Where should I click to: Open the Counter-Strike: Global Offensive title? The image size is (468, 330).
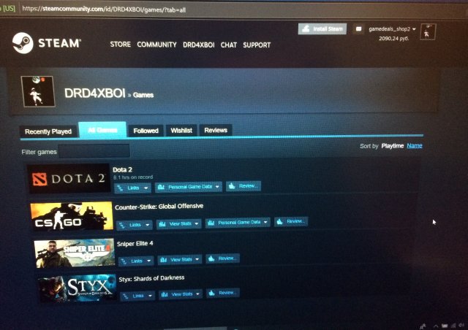(x=159, y=207)
